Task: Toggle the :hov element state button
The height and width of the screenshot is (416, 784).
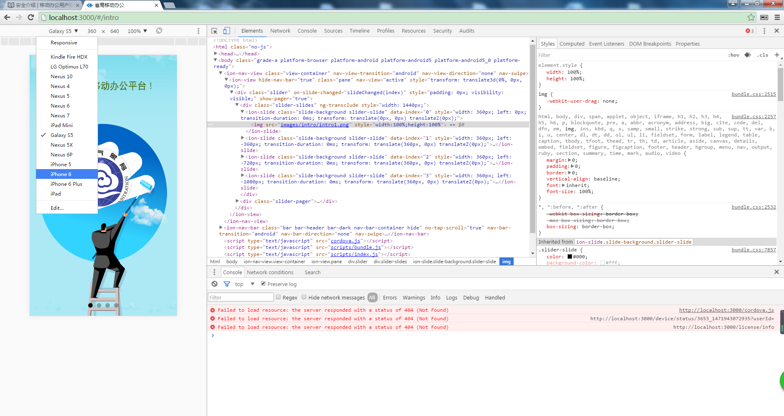Action: pyautogui.click(x=734, y=55)
